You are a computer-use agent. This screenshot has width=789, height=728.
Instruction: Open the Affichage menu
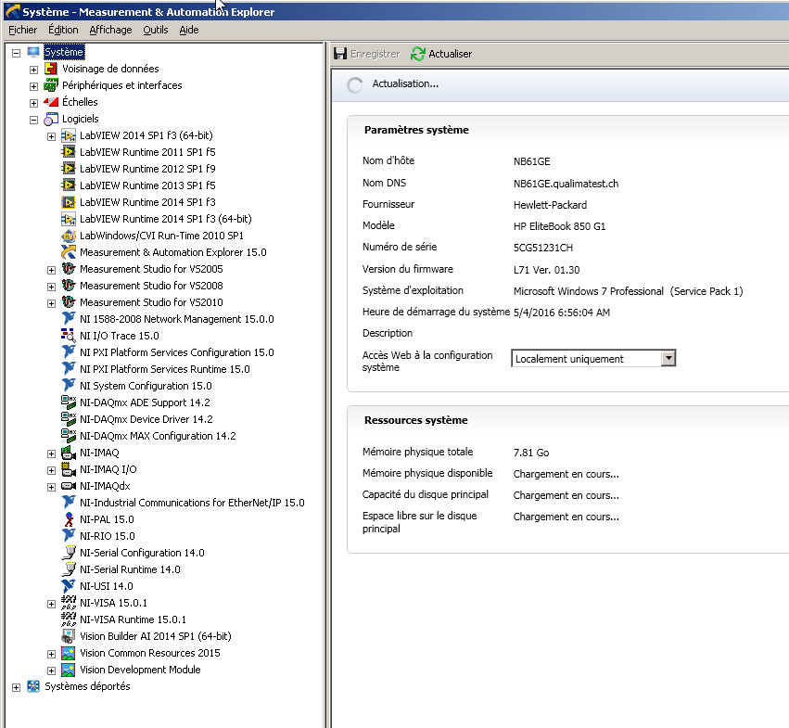click(110, 31)
